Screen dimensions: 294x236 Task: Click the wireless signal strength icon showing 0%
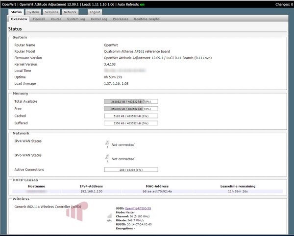[x=109, y=216]
